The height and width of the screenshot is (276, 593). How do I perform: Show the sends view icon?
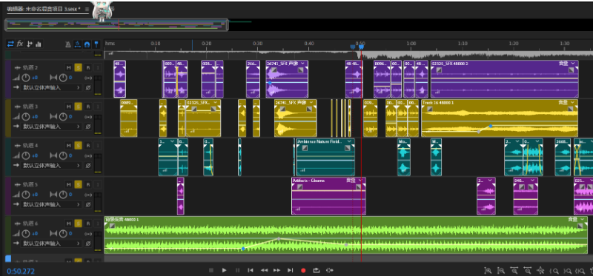pos(29,44)
